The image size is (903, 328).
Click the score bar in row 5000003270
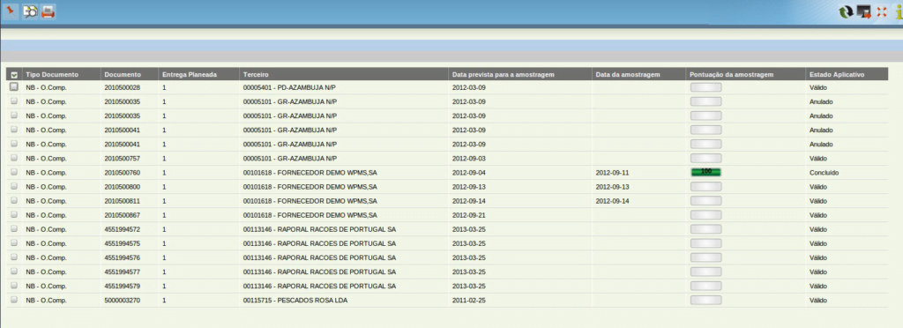706,300
